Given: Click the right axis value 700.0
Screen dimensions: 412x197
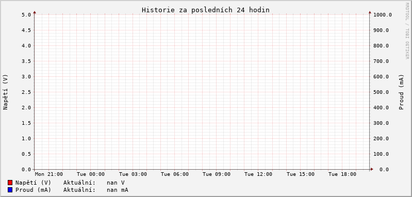Looking at the screenshot, I should (x=381, y=61).
